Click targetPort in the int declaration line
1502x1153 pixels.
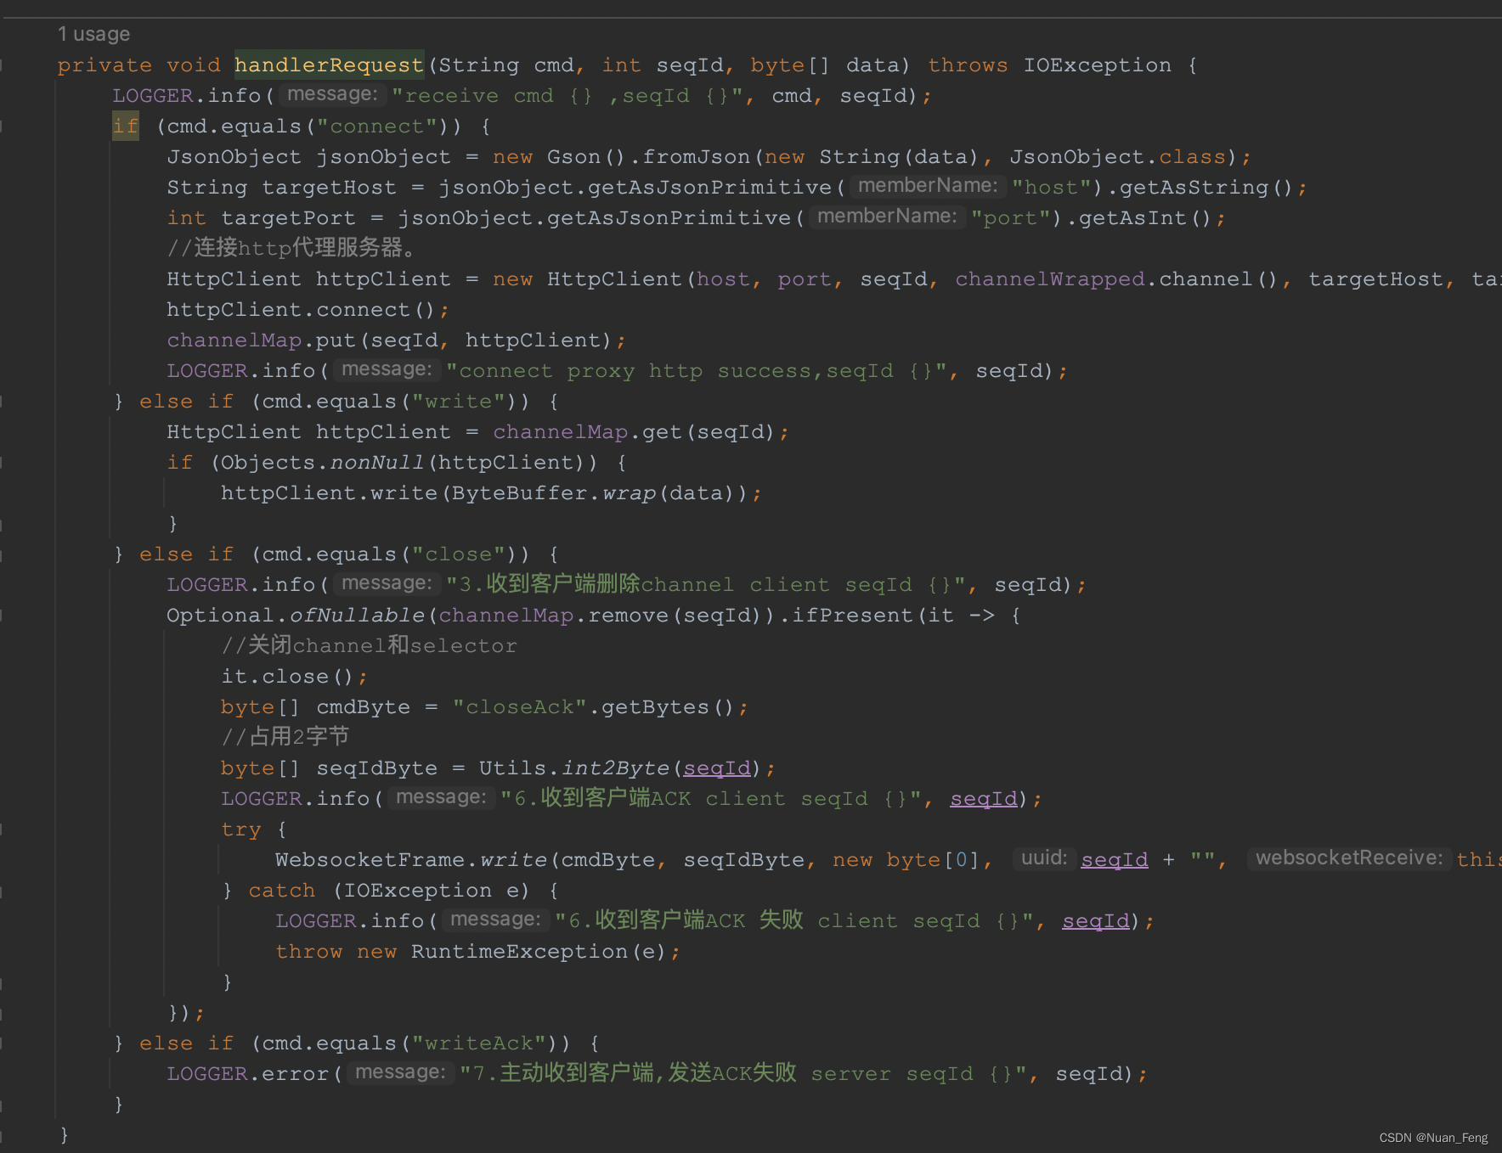pyautogui.click(x=288, y=218)
